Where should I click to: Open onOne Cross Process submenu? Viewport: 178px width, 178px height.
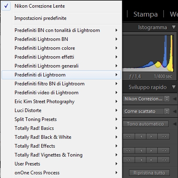[x=61, y=173]
